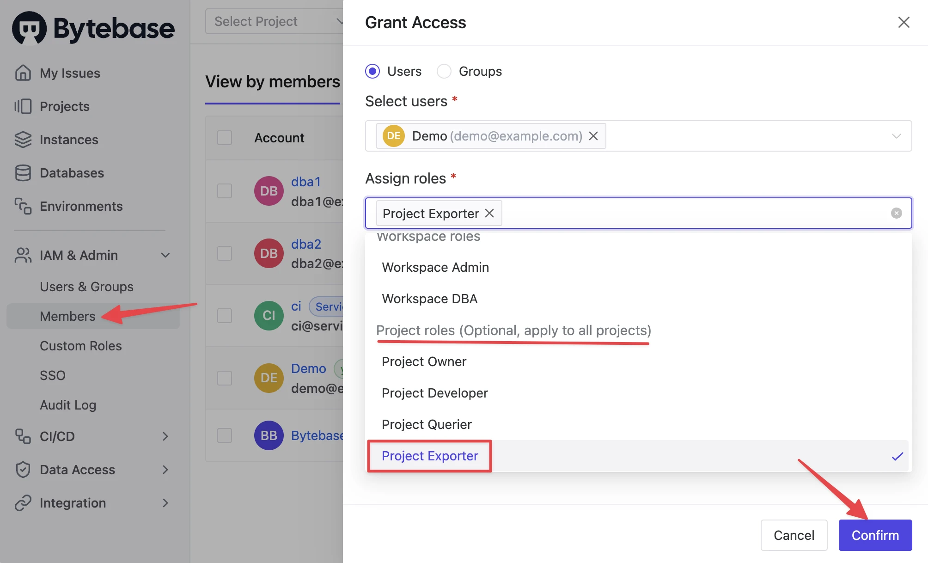Click the Projects sidebar icon

[23, 106]
